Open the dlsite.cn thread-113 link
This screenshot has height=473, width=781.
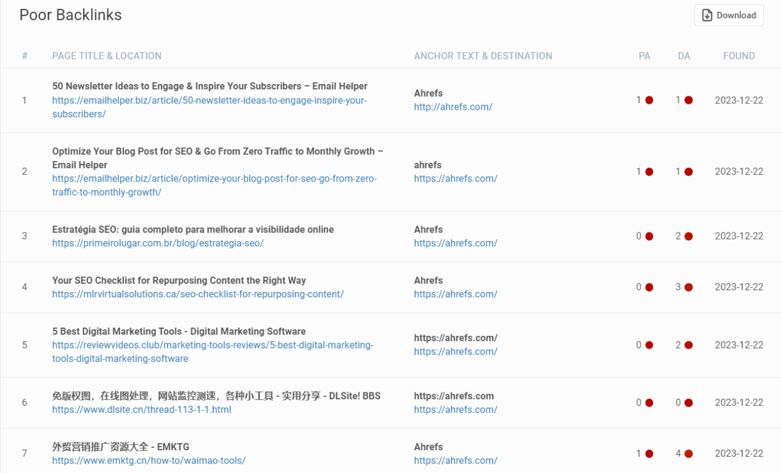click(142, 410)
